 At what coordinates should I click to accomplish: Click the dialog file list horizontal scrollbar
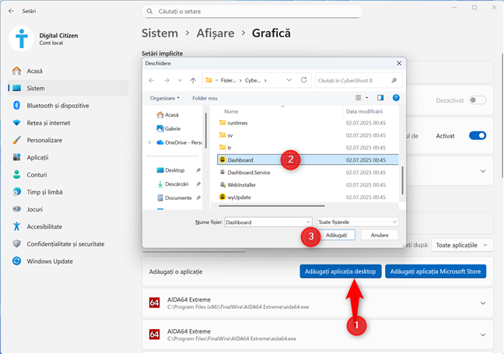(271, 205)
